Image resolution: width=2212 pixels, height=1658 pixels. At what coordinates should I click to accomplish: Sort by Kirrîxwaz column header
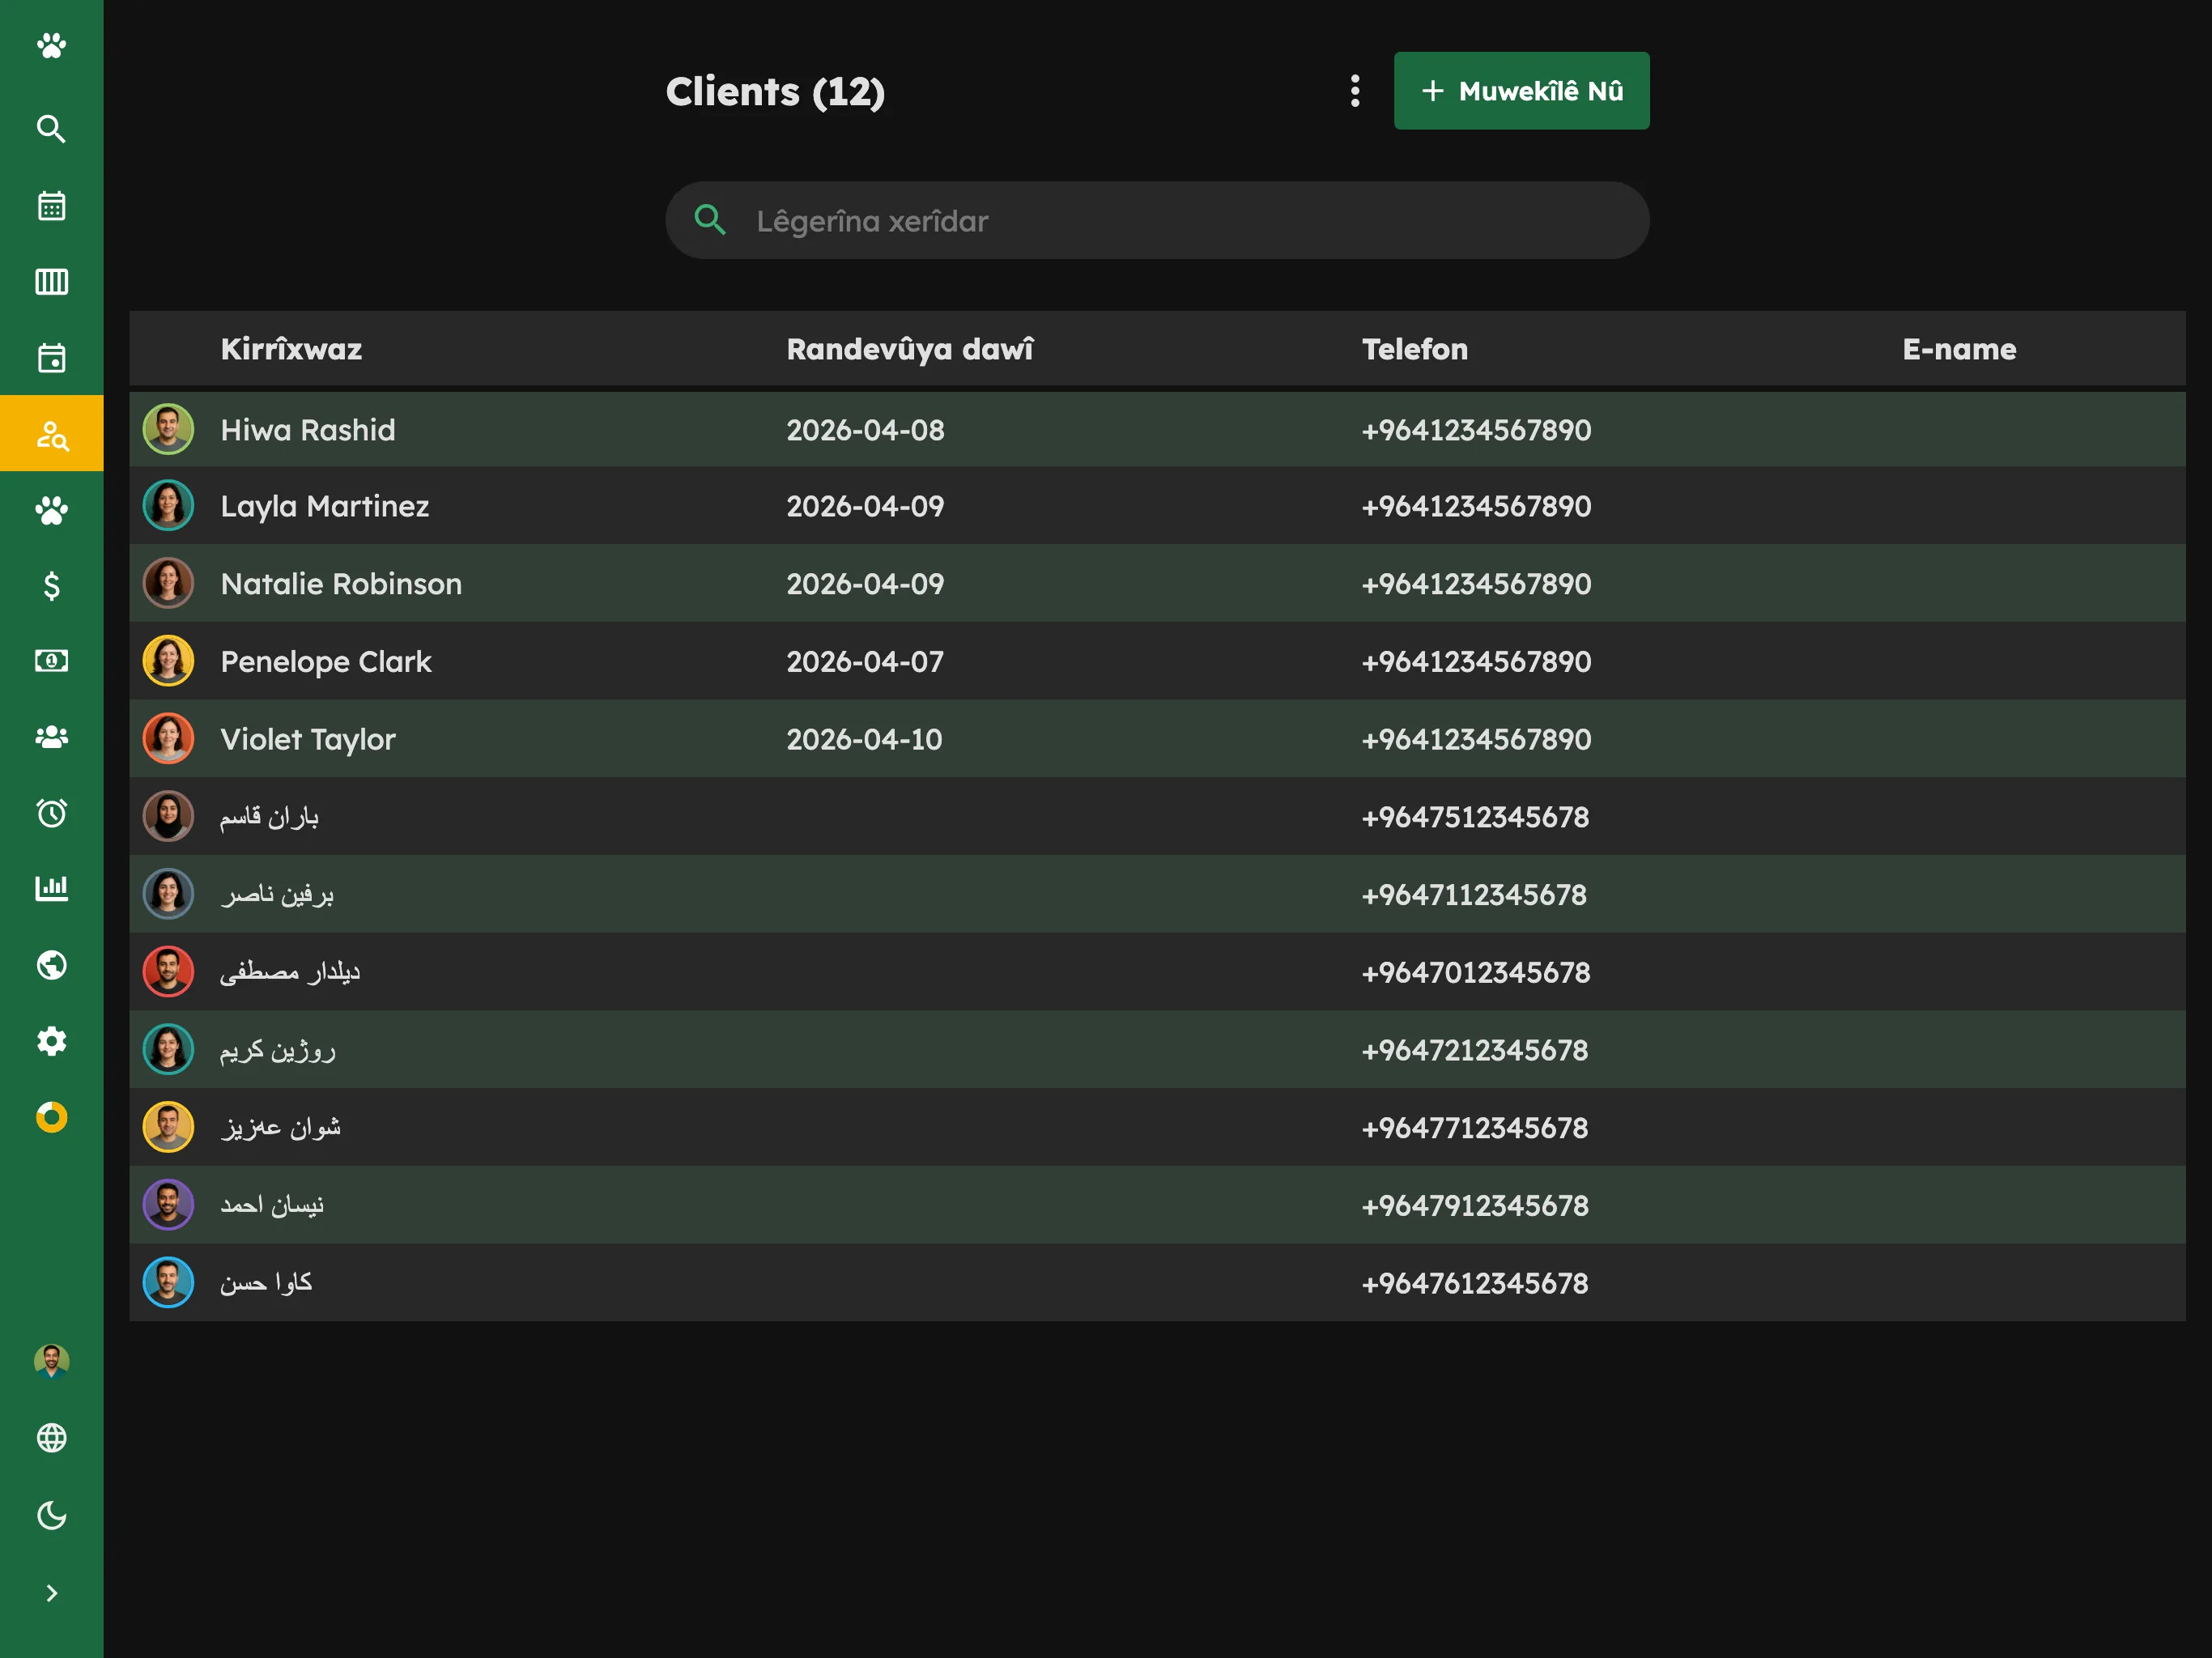(291, 349)
